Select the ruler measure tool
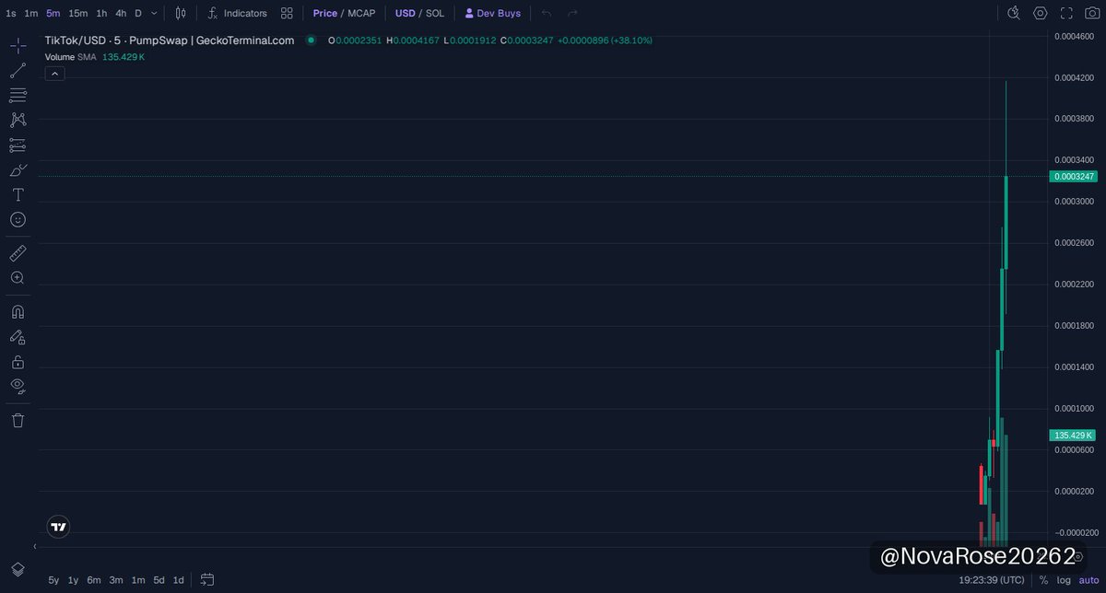 pos(18,252)
